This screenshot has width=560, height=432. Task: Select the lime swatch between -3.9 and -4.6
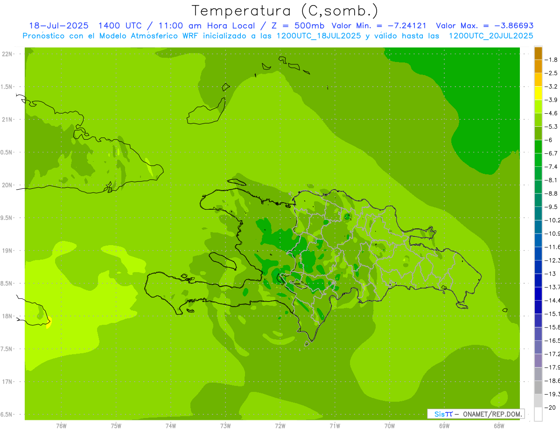tap(538, 106)
